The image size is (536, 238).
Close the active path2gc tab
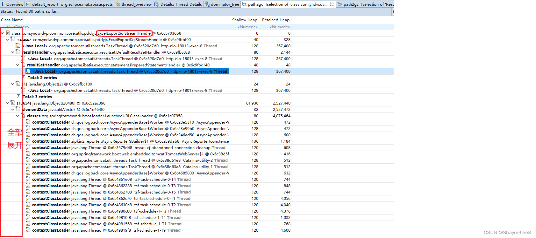point(332,4)
